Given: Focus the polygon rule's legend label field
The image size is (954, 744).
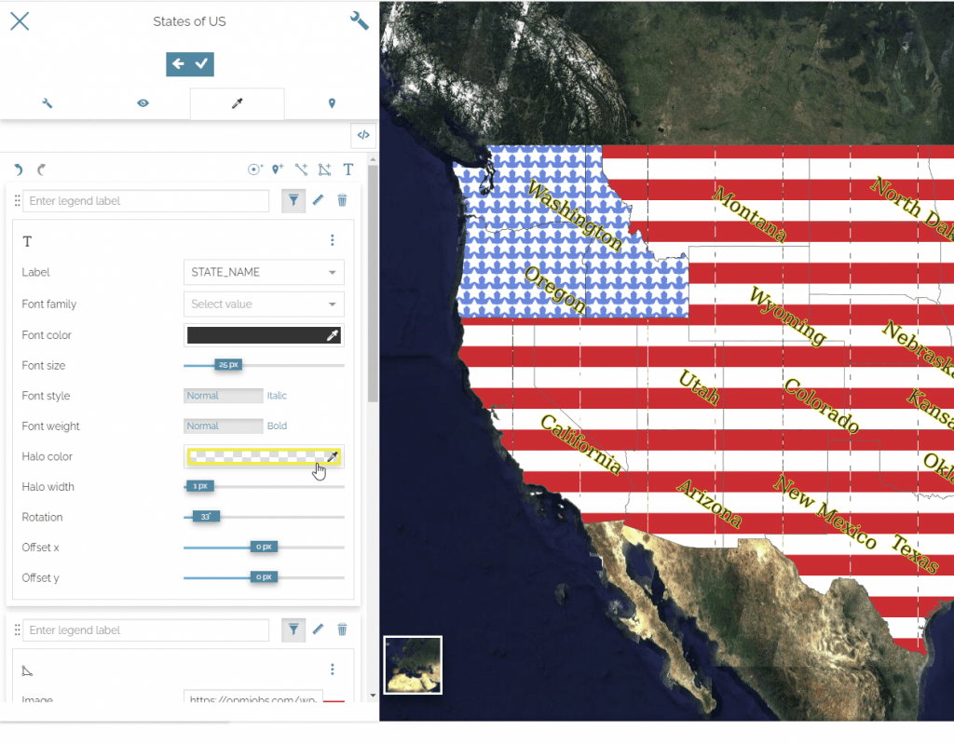Looking at the screenshot, I should coord(146,630).
